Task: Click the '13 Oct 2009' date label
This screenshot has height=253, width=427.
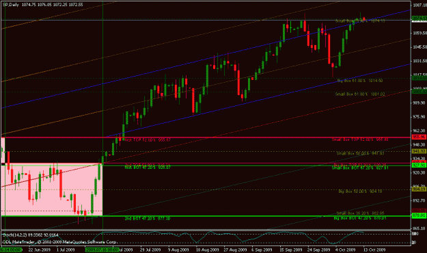Action: tap(374, 250)
